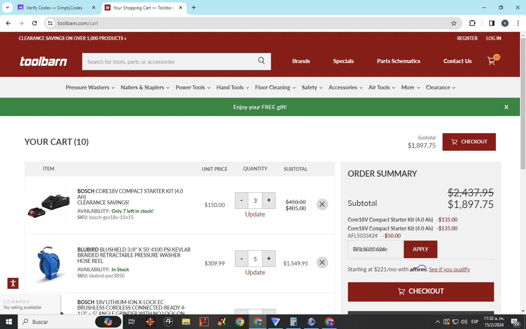Click the search magnifier icon

click(261, 61)
